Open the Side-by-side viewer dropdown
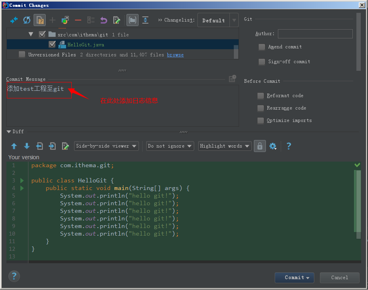Screen dimensions: 368x290 [x=106, y=146]
